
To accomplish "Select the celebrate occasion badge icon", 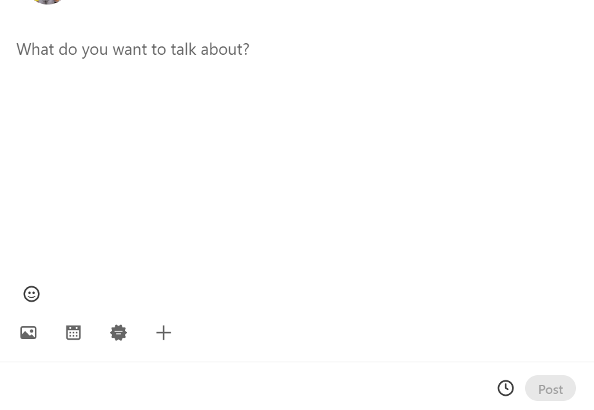I will [119, 333].
